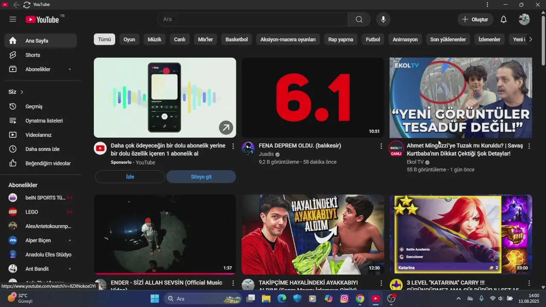
Task: Select the İzlenenler chip
Action: point(490,39)
